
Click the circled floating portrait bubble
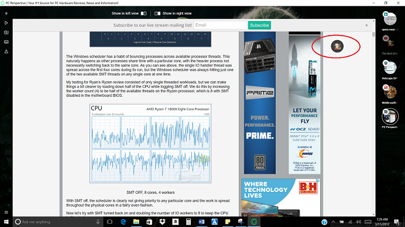pyautogui.click(x=337, y=46)
